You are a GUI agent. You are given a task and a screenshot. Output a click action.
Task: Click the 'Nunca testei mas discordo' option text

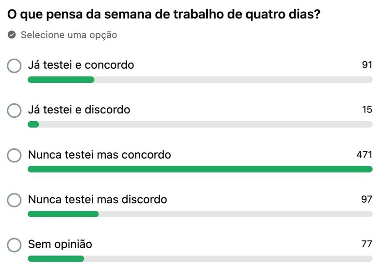click(98, 199)
